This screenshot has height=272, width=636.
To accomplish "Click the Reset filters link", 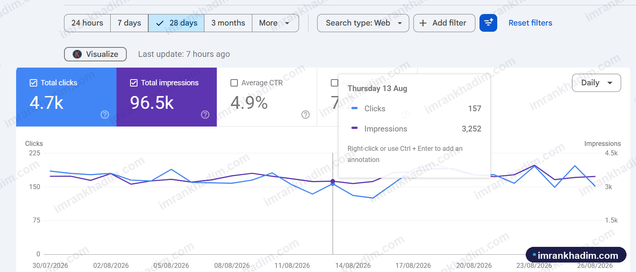I will pyautogui.click(x=530, y=23).
